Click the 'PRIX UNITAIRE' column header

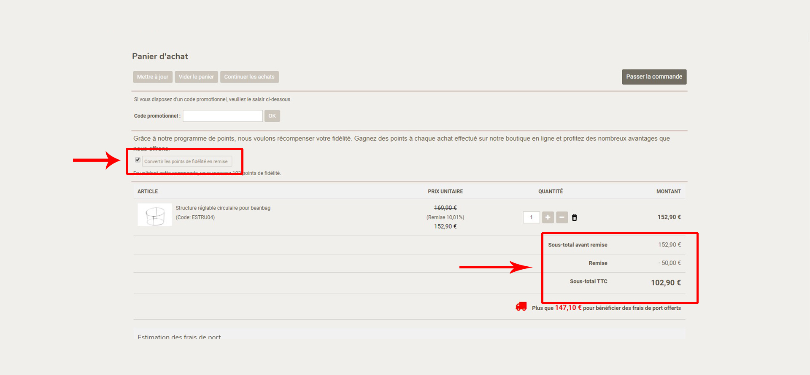point(445,191)
